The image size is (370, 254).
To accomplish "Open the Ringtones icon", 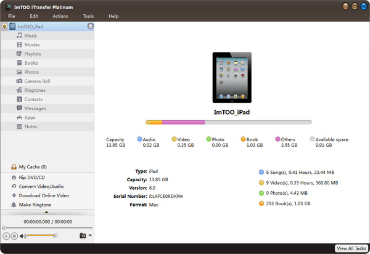I will [19, 90].
